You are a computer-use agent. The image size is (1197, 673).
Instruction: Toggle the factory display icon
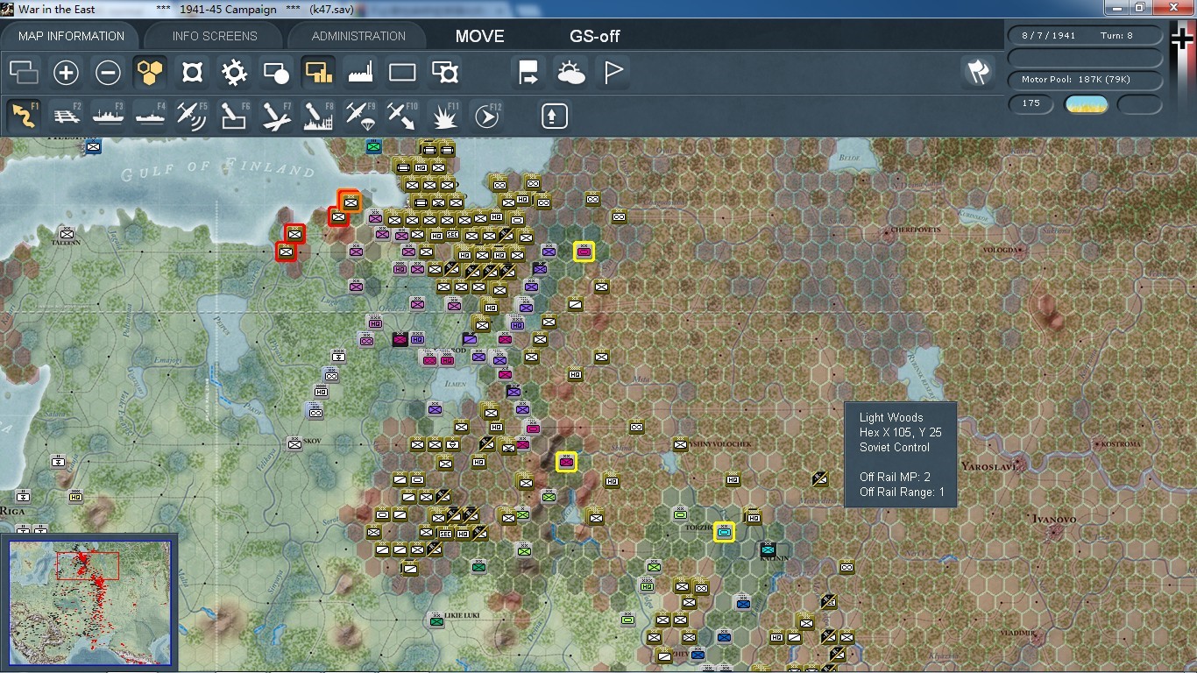[x=360, y=72]
